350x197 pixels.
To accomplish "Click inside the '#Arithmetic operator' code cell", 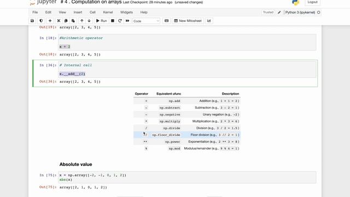I will (x=187, y=42).
